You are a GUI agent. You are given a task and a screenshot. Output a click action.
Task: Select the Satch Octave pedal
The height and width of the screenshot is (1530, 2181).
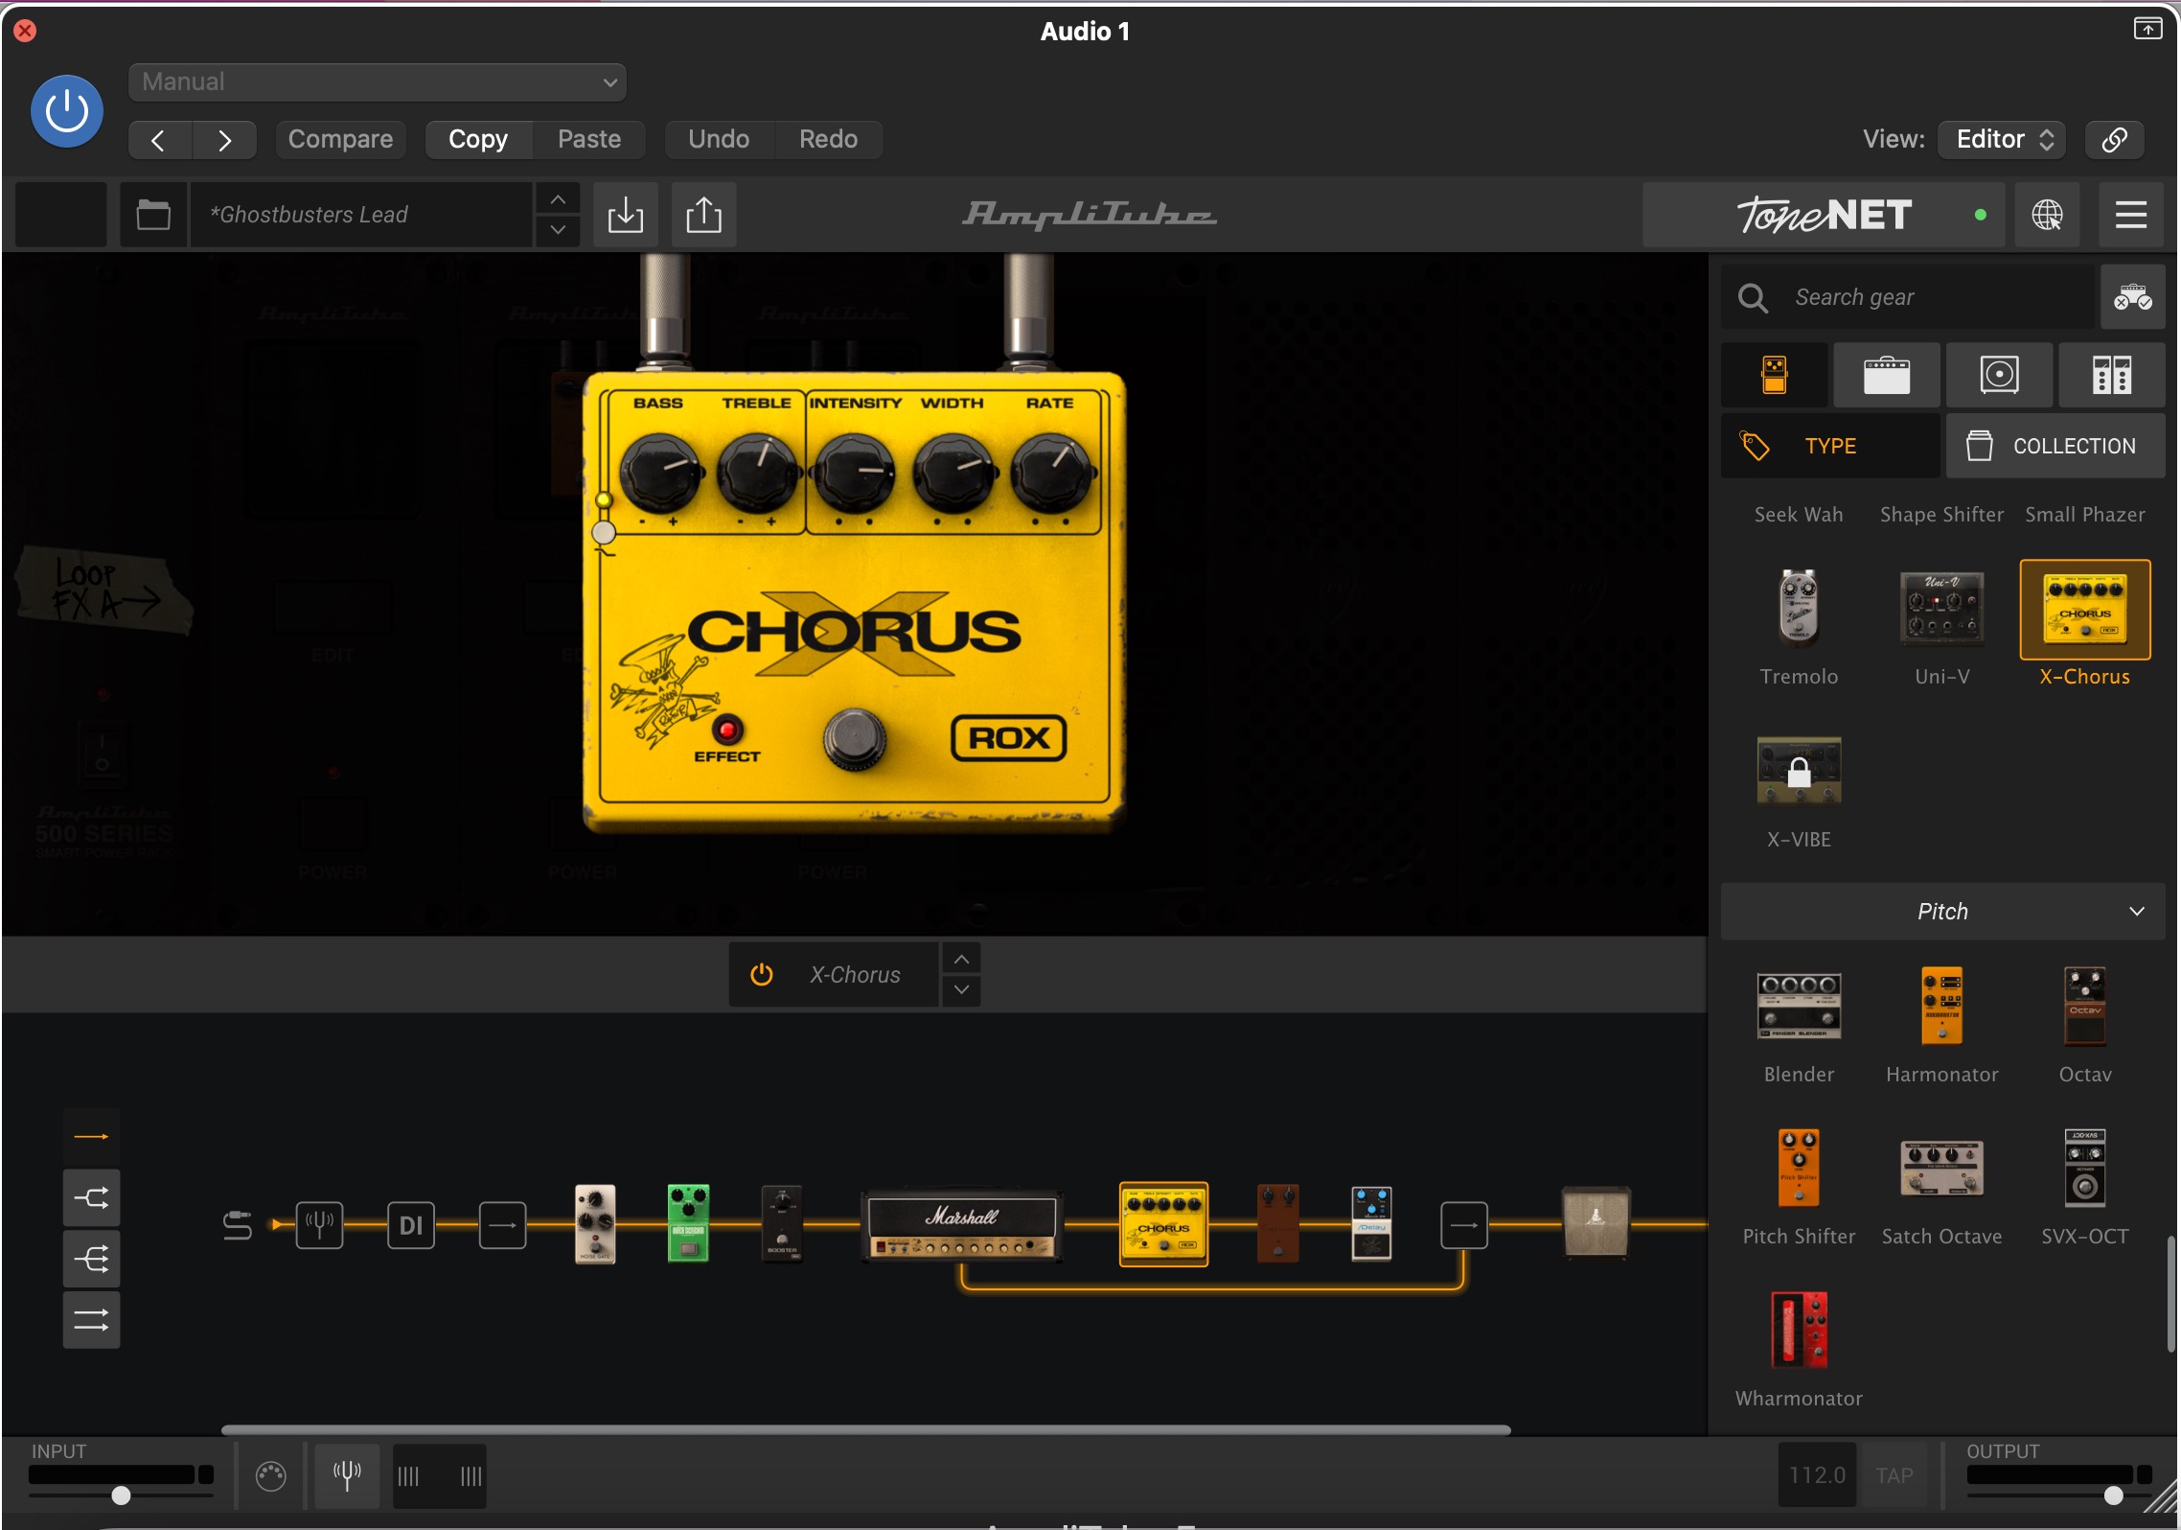pyautogui.click(x=1941, y=1168)
